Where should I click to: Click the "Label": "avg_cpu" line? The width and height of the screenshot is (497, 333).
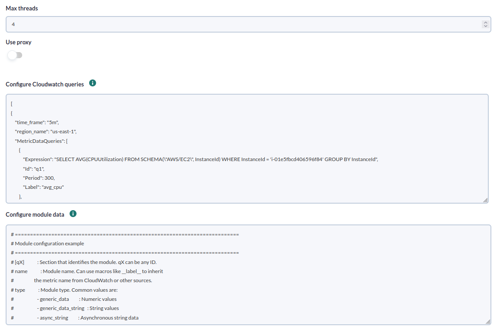[x=43, y=188]
